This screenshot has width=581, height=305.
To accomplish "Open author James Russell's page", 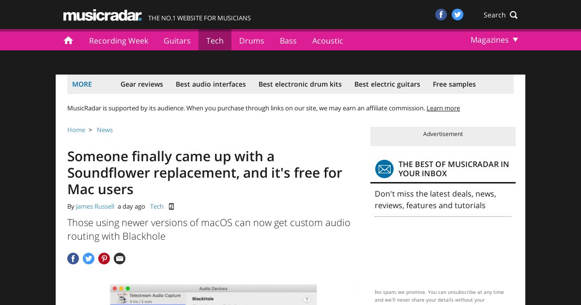I will point(95,206).
